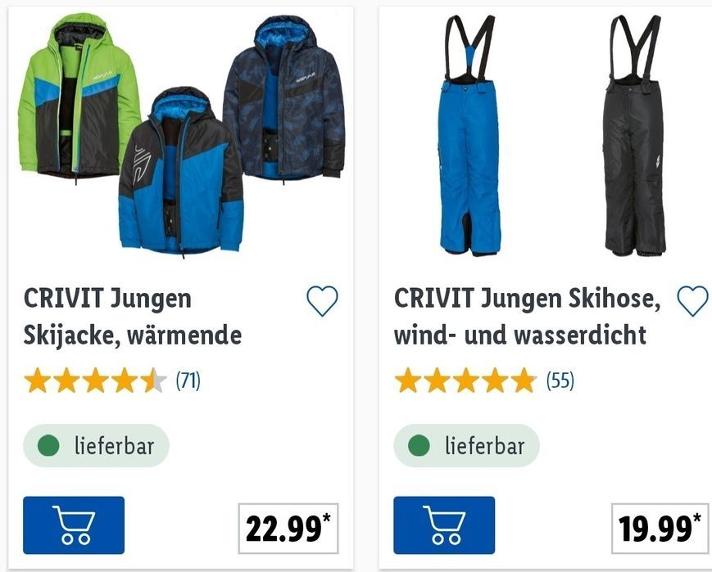Open the blue and black ski jacket image
This screenshot has height=572, width=712.
click(x=181, y=173)
